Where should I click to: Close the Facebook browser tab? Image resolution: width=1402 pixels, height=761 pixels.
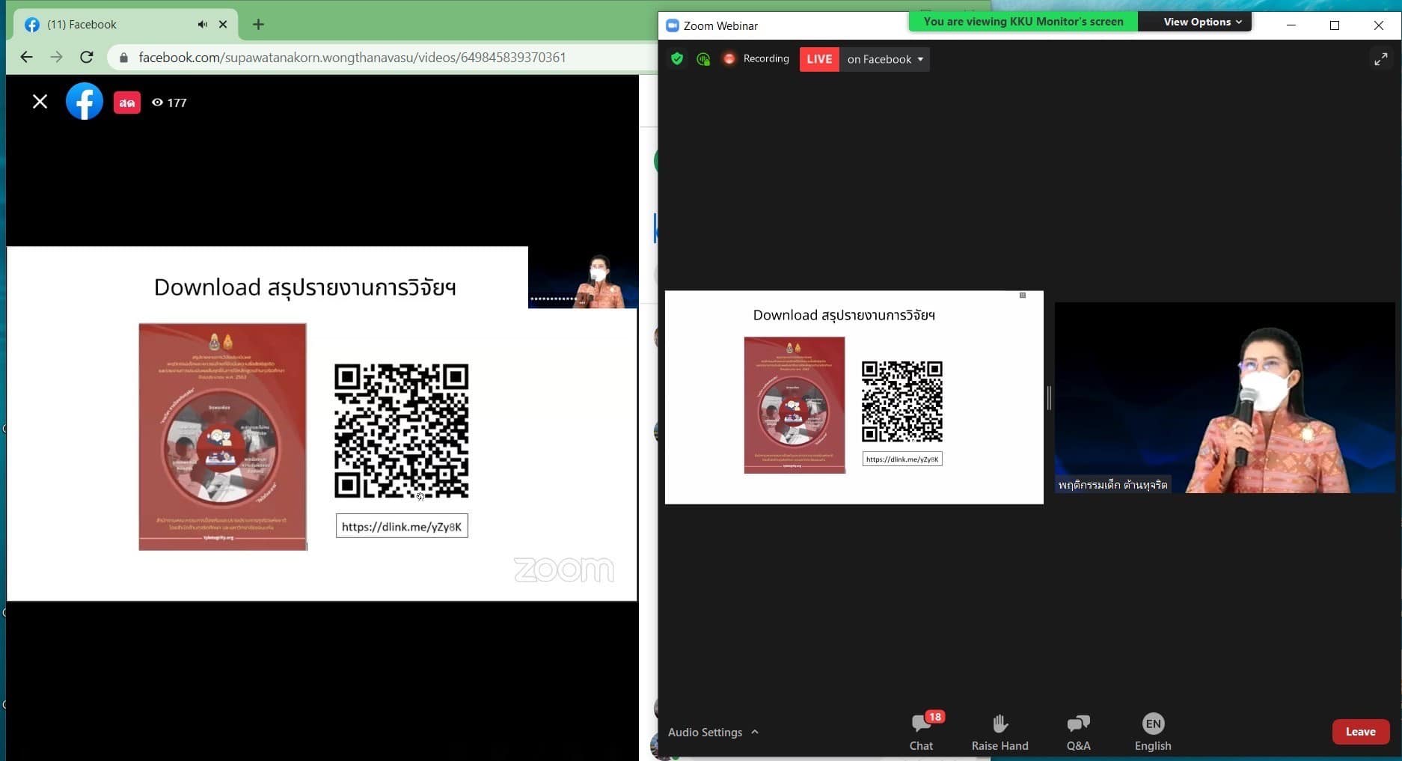point(223,24)
